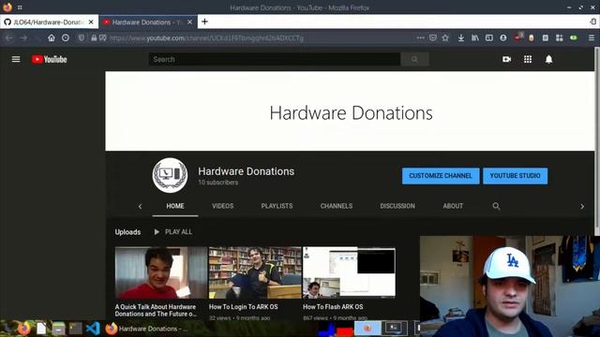Screen dimensions: 600x337
Task: Open the file manager taskbar icon
Action: 58,329
